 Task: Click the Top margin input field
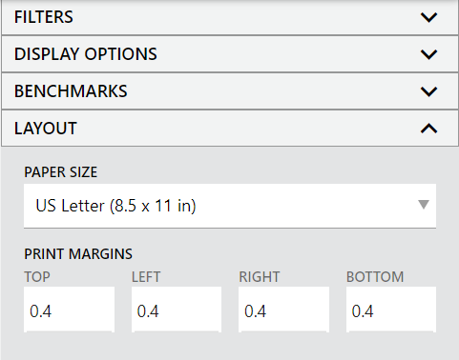(69, 310)
